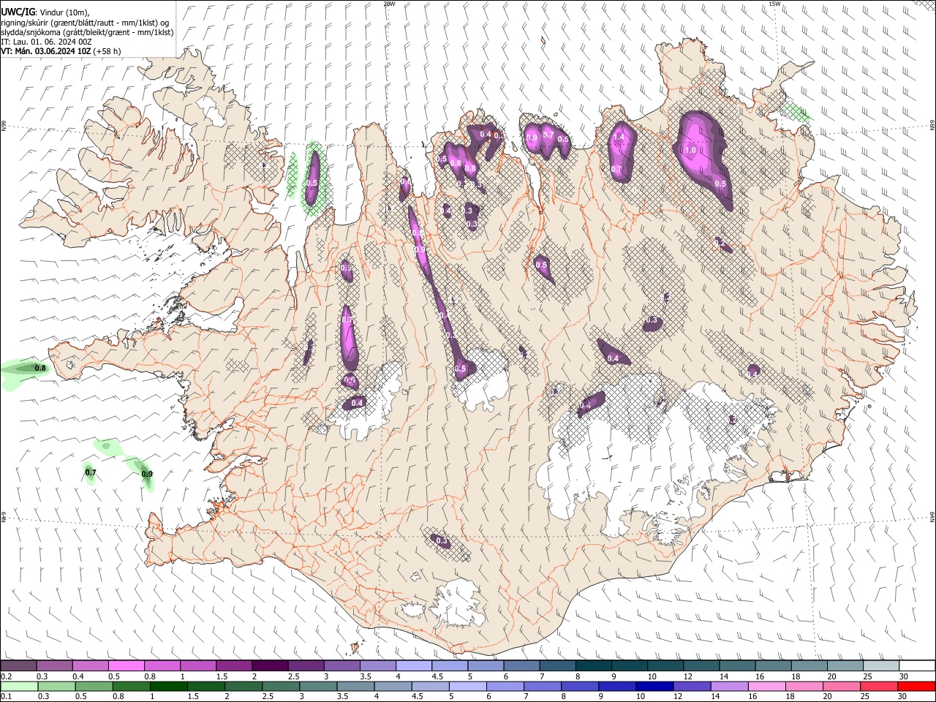Pick darkest purple upper swatch 2 to 2.5

(x=269, y=665)
